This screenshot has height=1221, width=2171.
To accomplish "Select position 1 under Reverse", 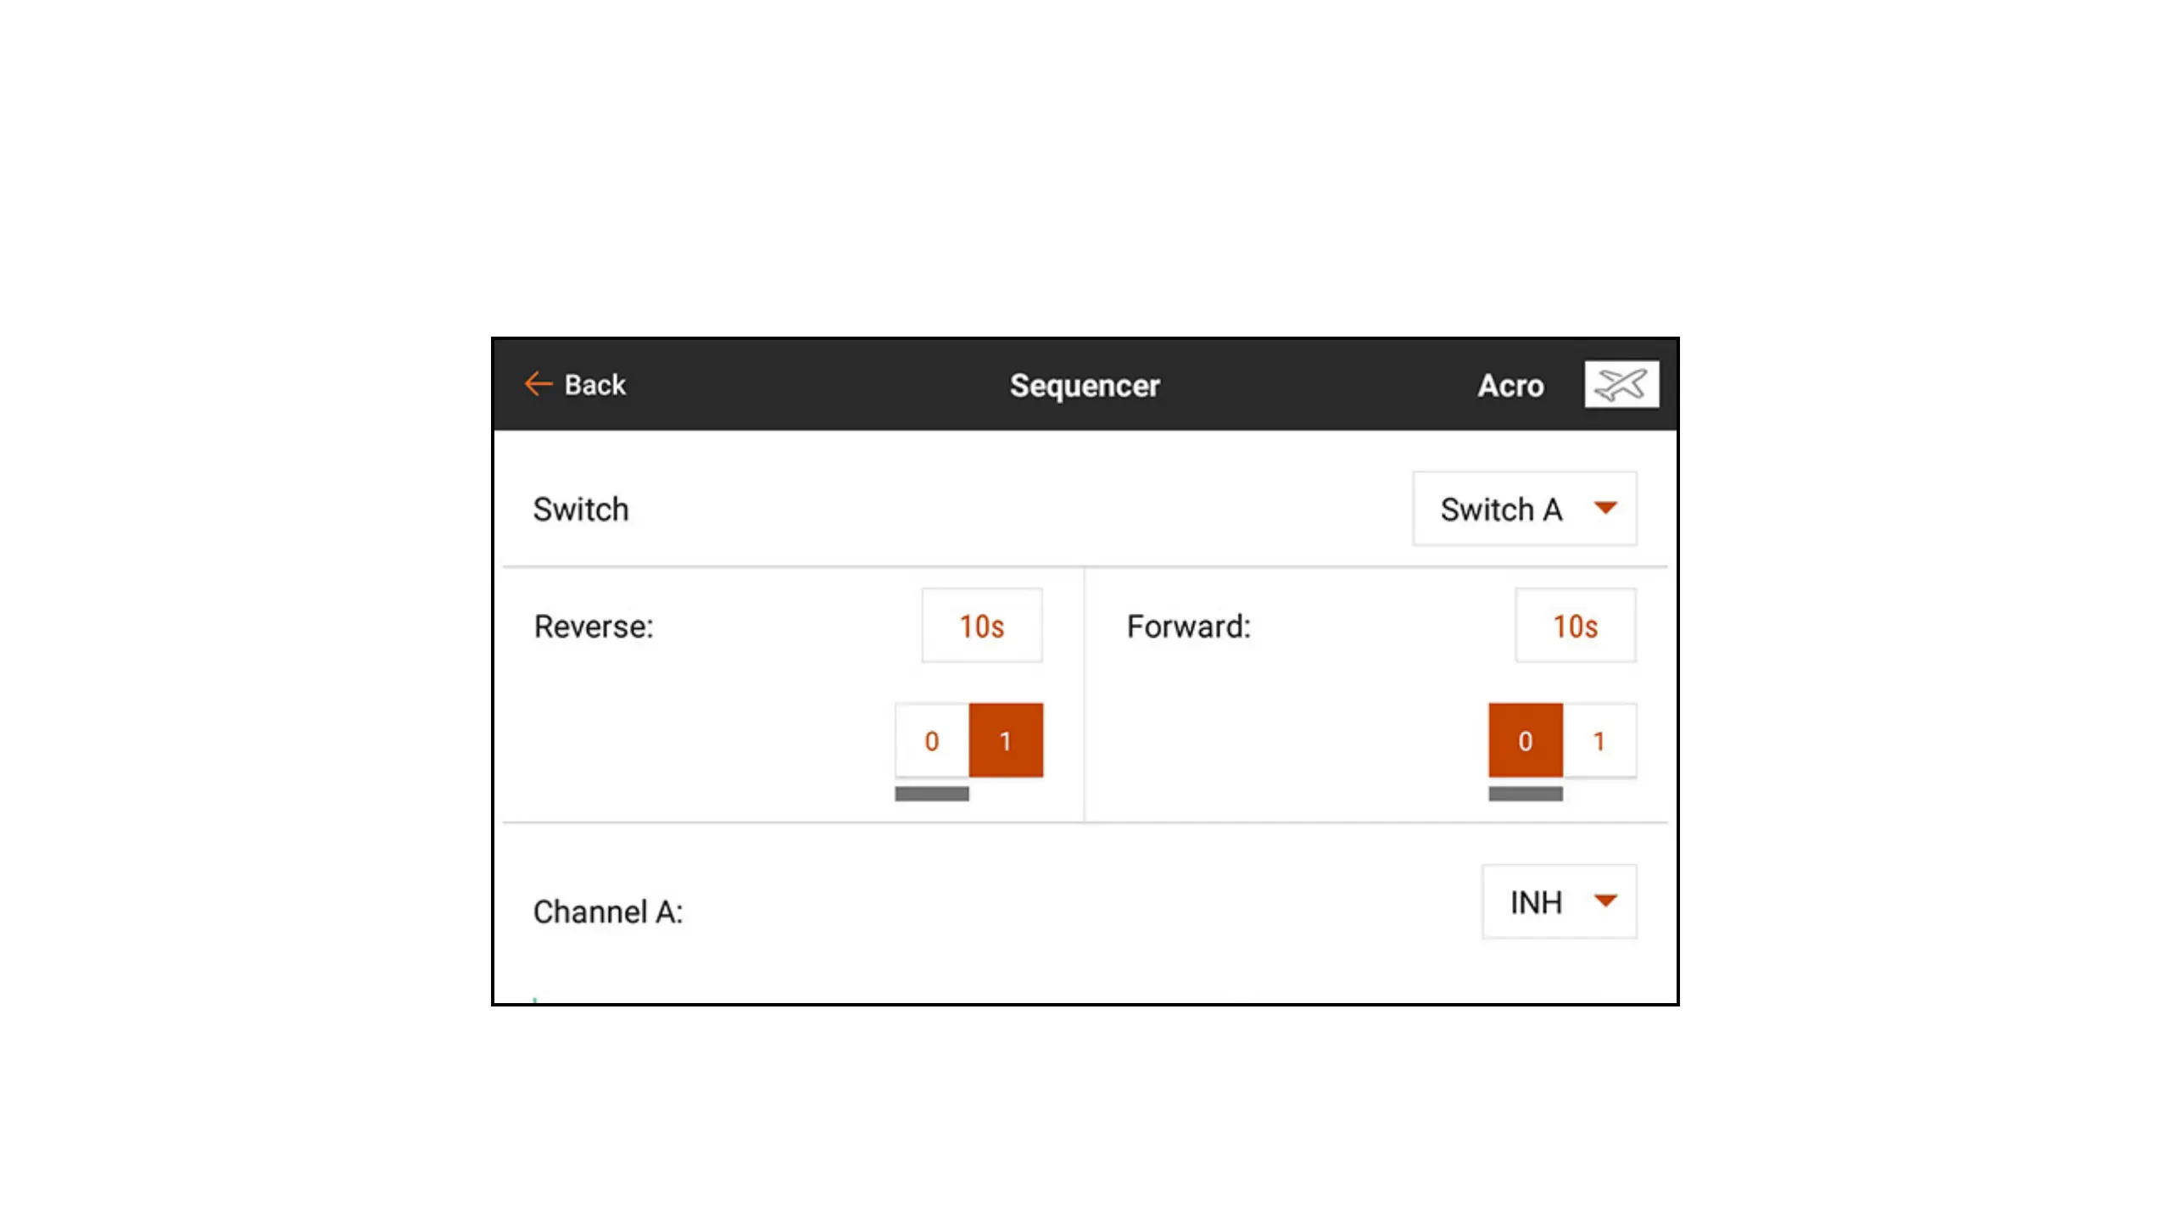I will [1006, 740].
